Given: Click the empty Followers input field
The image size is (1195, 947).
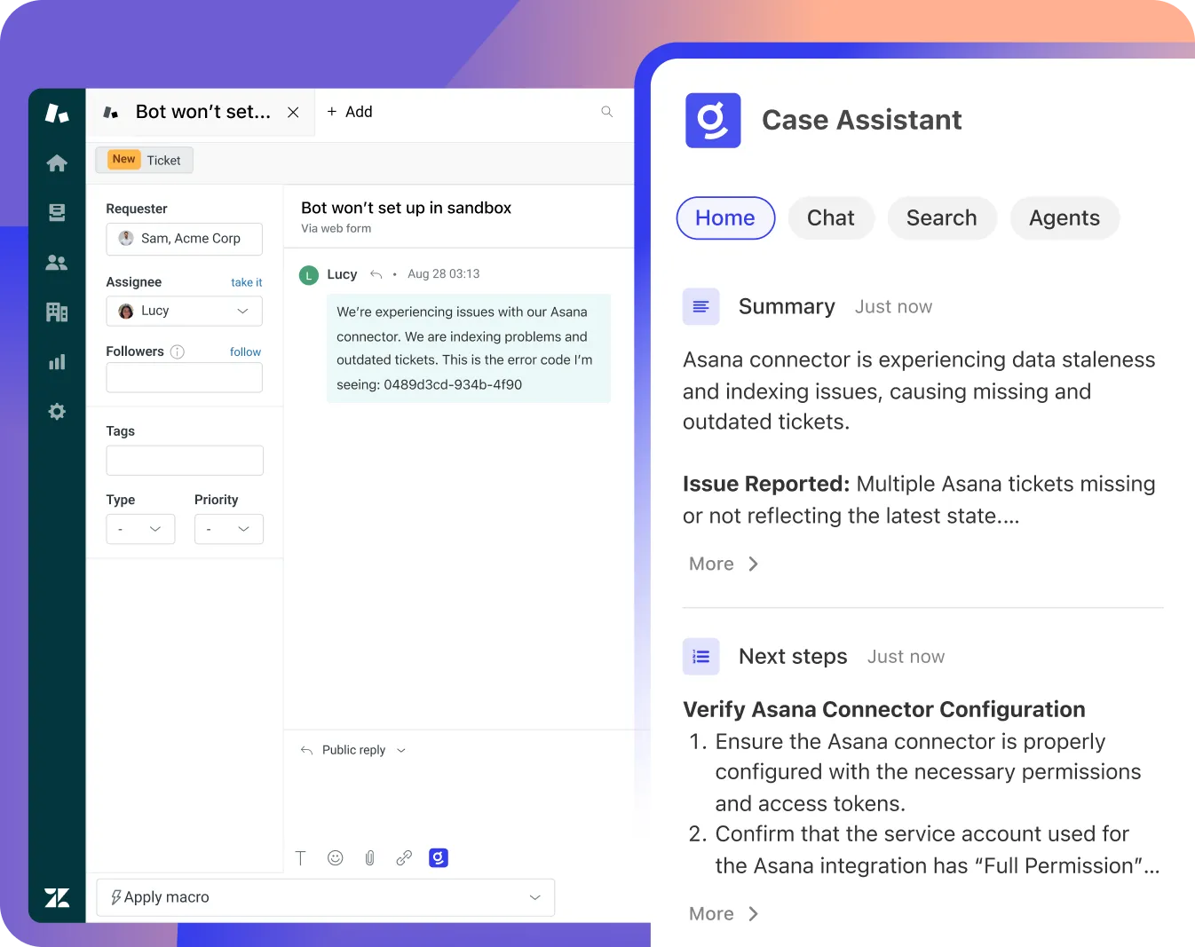Looking at the screenshot, I should pyautogui.click(x=184, y=377).
